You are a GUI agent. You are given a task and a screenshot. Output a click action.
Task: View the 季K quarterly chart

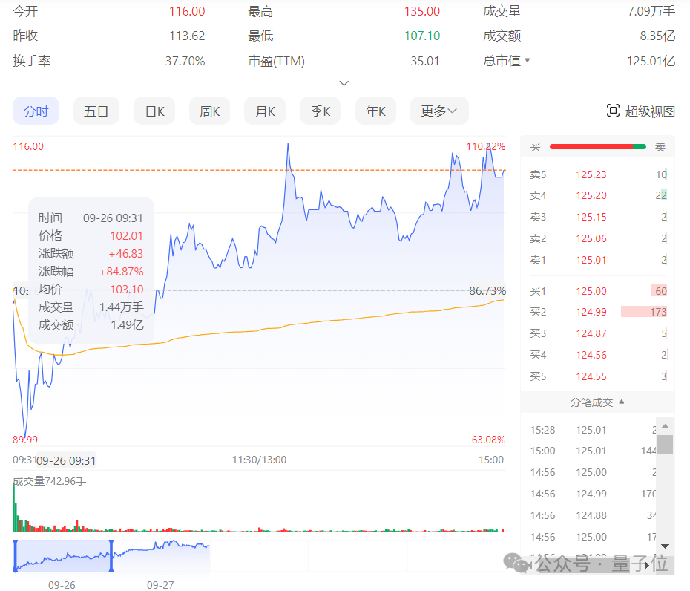click(321, 111)
